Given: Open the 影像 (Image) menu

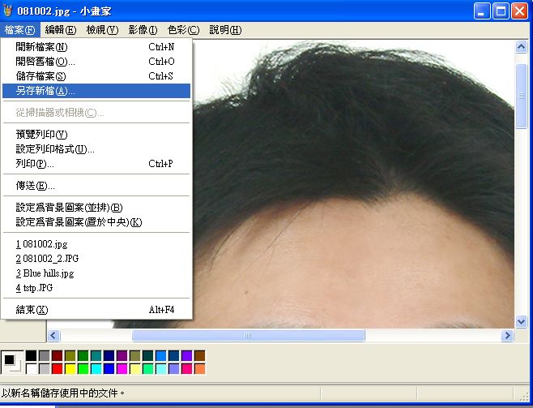Looking at the screenshot, I should click(x=143, y=30).
